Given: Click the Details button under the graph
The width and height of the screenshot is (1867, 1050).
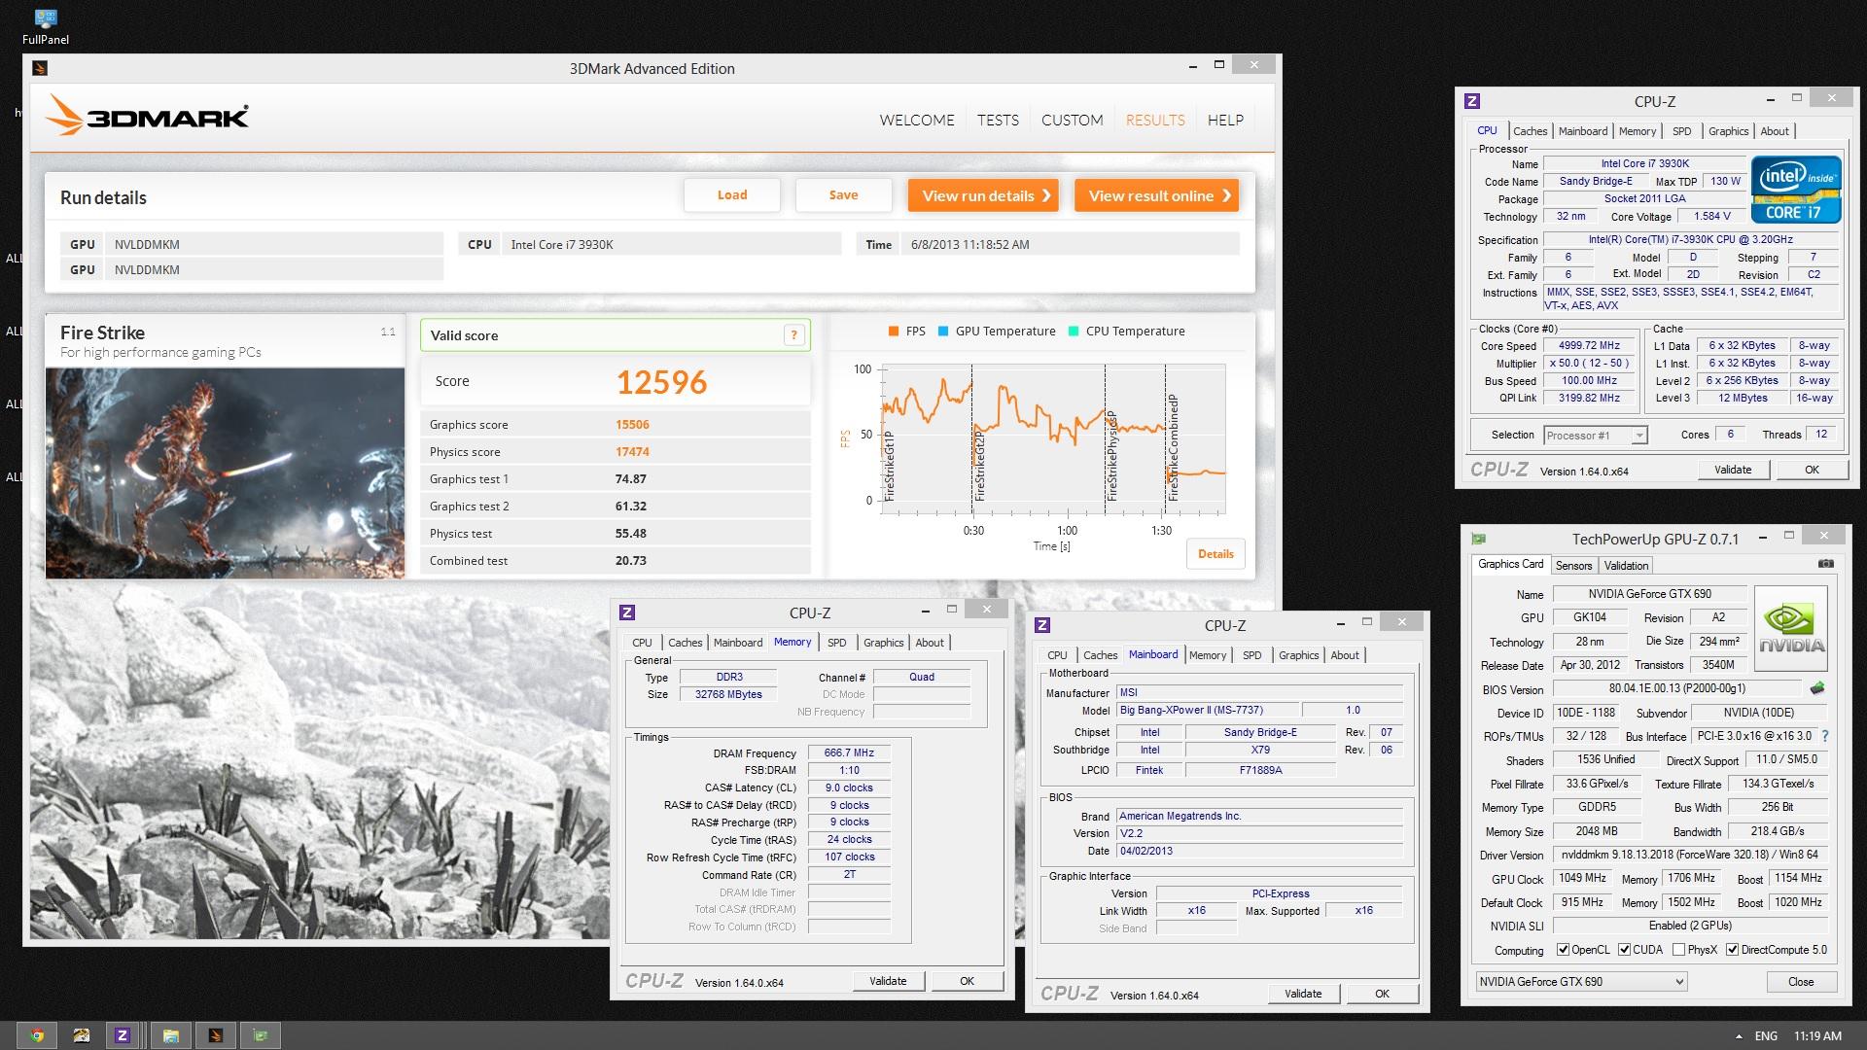Looking at the screenshot, I should pyautogui.click(x=1215, y=554).
